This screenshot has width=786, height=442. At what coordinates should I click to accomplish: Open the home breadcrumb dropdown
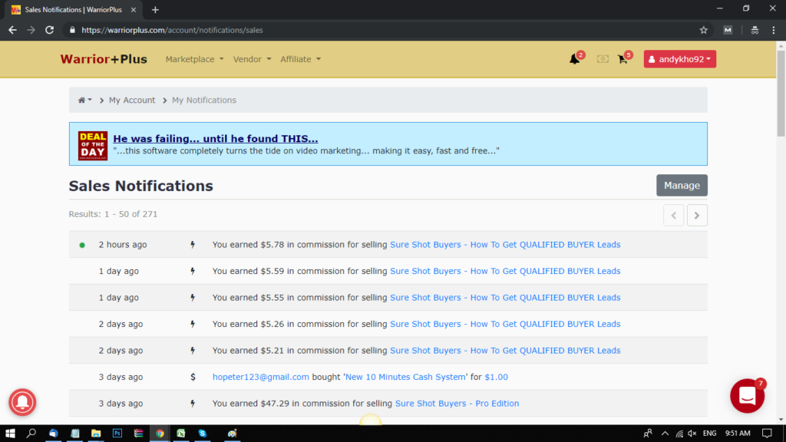[x=84, y=101]
